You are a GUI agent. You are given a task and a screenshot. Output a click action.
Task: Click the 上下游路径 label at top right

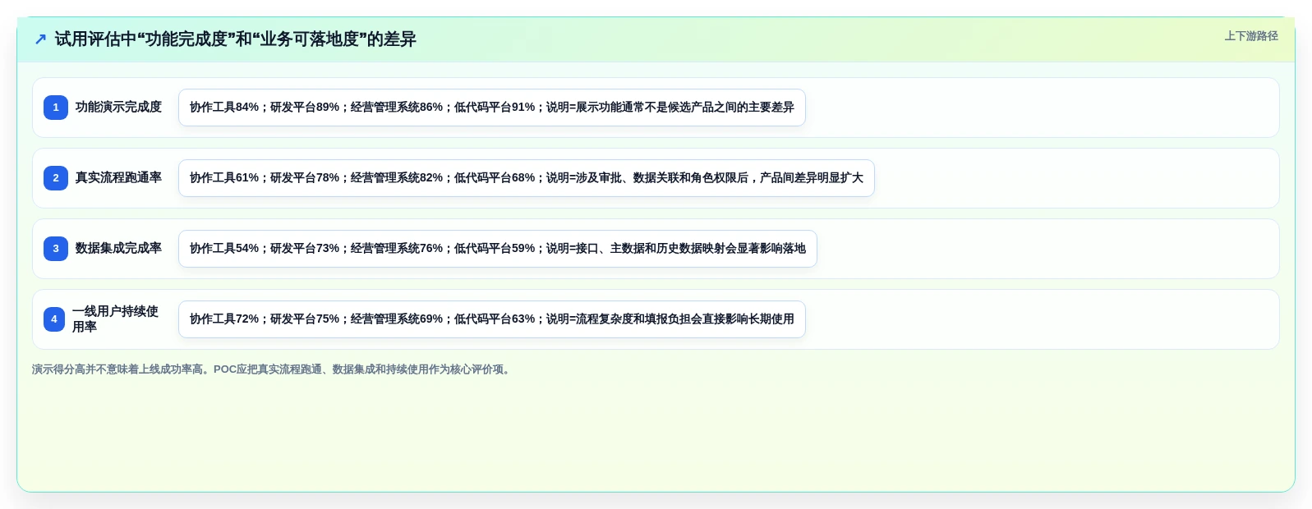tap(1250, 36)
